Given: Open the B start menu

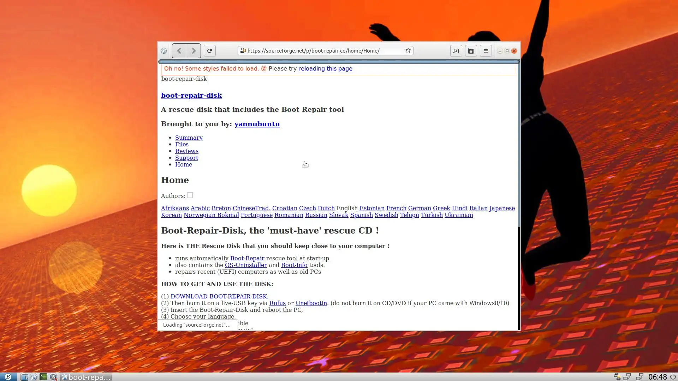Looking at the screenshot, I should click(x=8, y=377).
